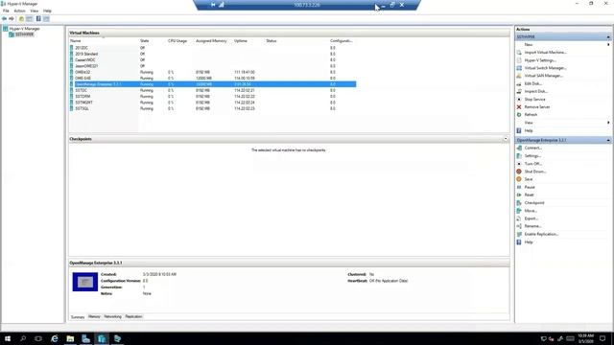Screen dimensions: 614x345
Task: Click Move action for VM
Action: point(531,211)
